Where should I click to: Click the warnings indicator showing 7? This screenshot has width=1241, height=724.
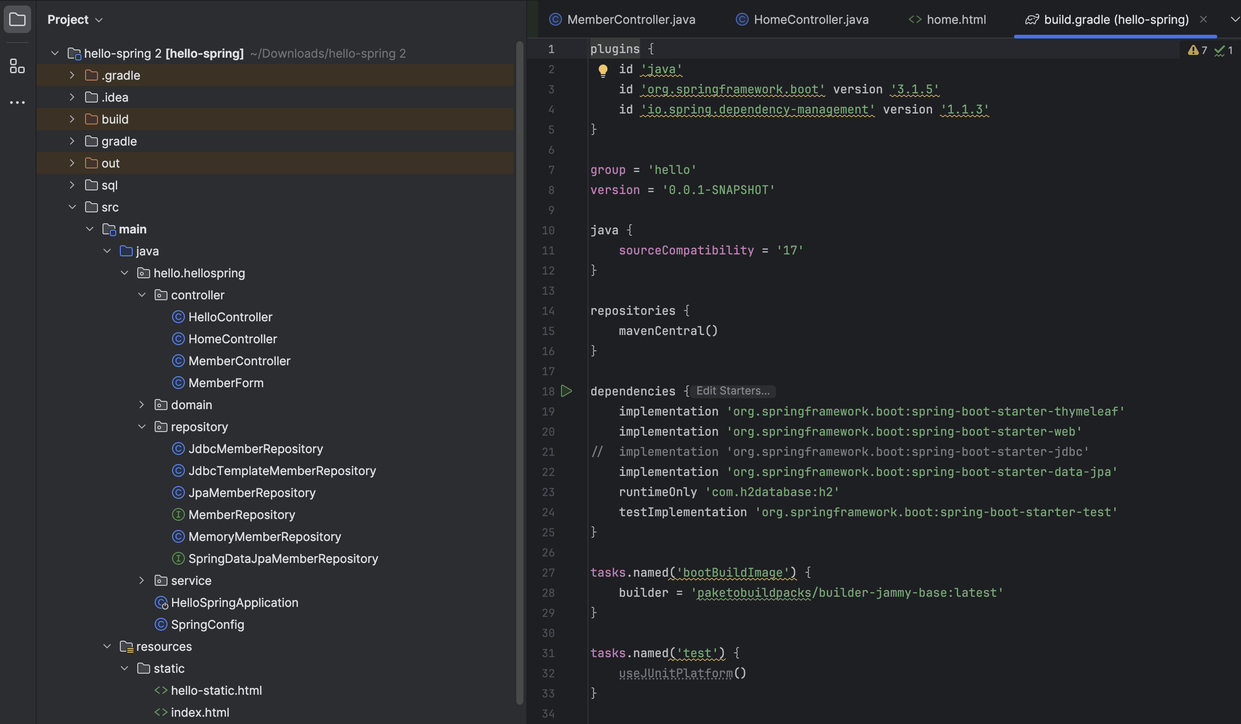(x=1198, y=50)
